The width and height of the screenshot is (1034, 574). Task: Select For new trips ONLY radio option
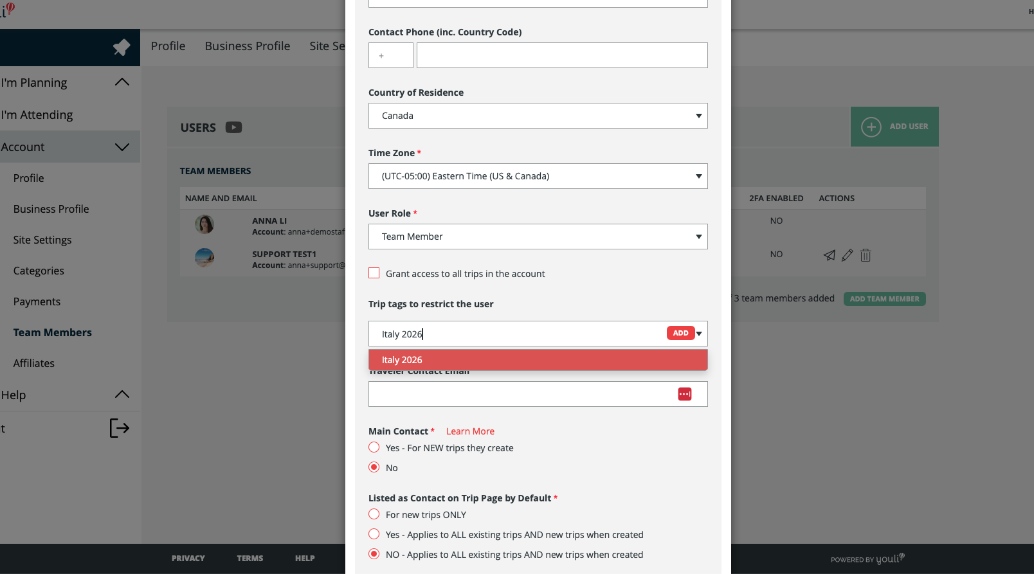[374, 514]
